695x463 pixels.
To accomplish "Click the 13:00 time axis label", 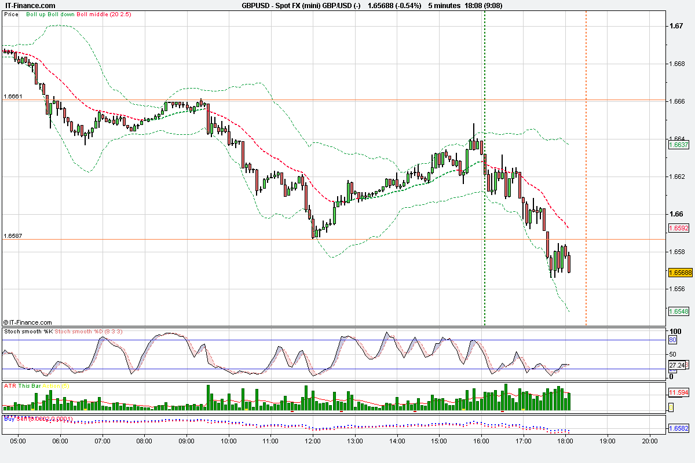I will pos(355,441).
